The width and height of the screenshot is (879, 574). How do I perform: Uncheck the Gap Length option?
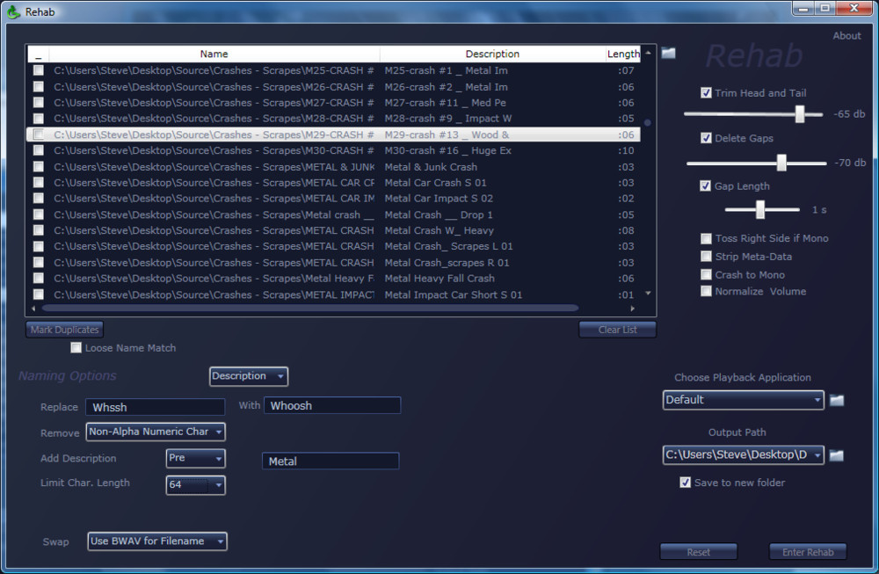pos(706,186)
